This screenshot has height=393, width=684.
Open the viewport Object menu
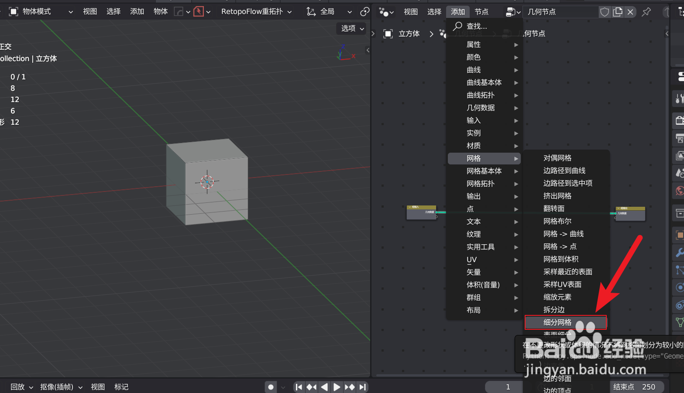161,11
